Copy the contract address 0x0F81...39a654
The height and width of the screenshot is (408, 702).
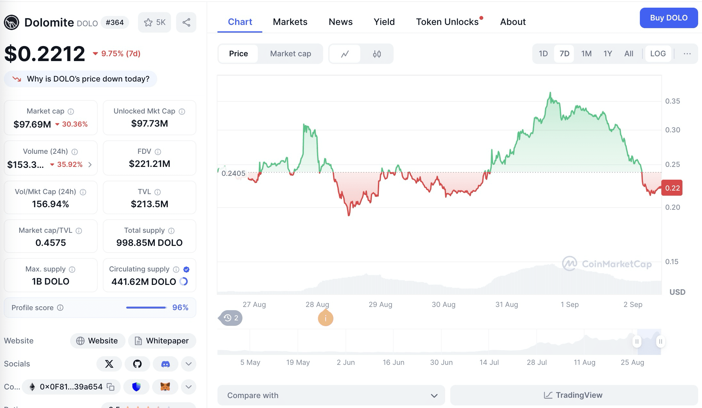(110, 387)
